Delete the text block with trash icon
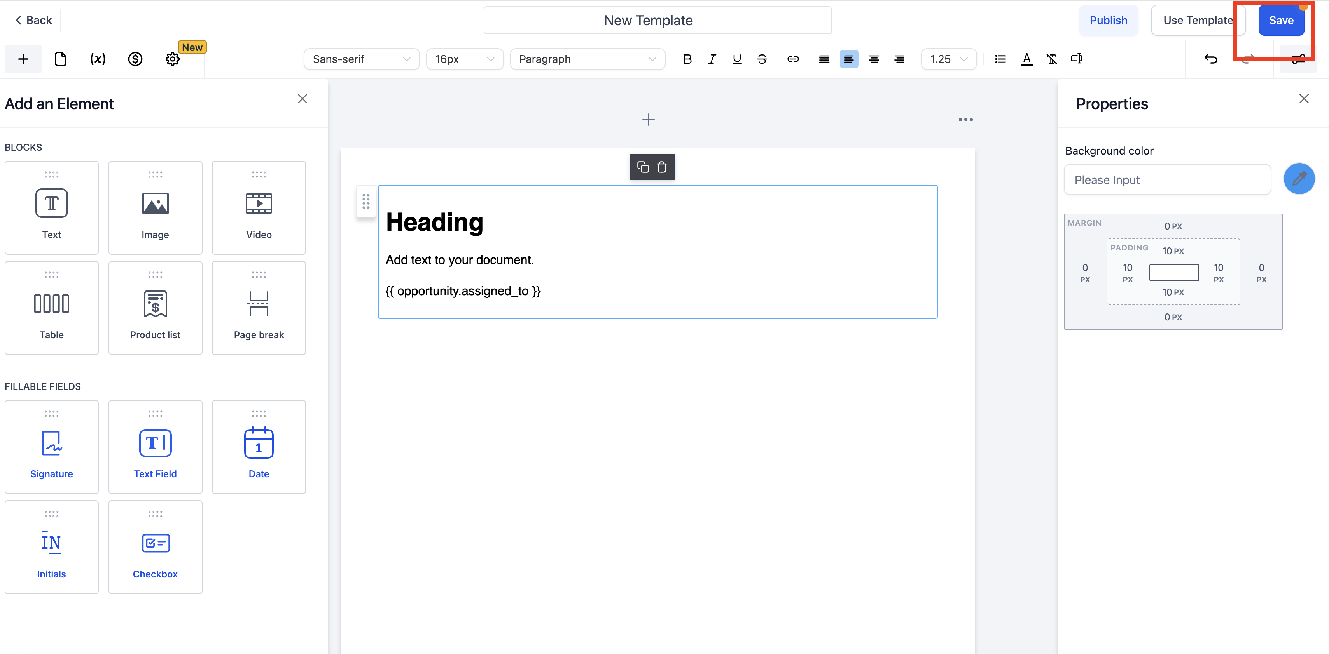Image resolution: width=1329 pixels, height=654 pixels. [x=661, y=167]
